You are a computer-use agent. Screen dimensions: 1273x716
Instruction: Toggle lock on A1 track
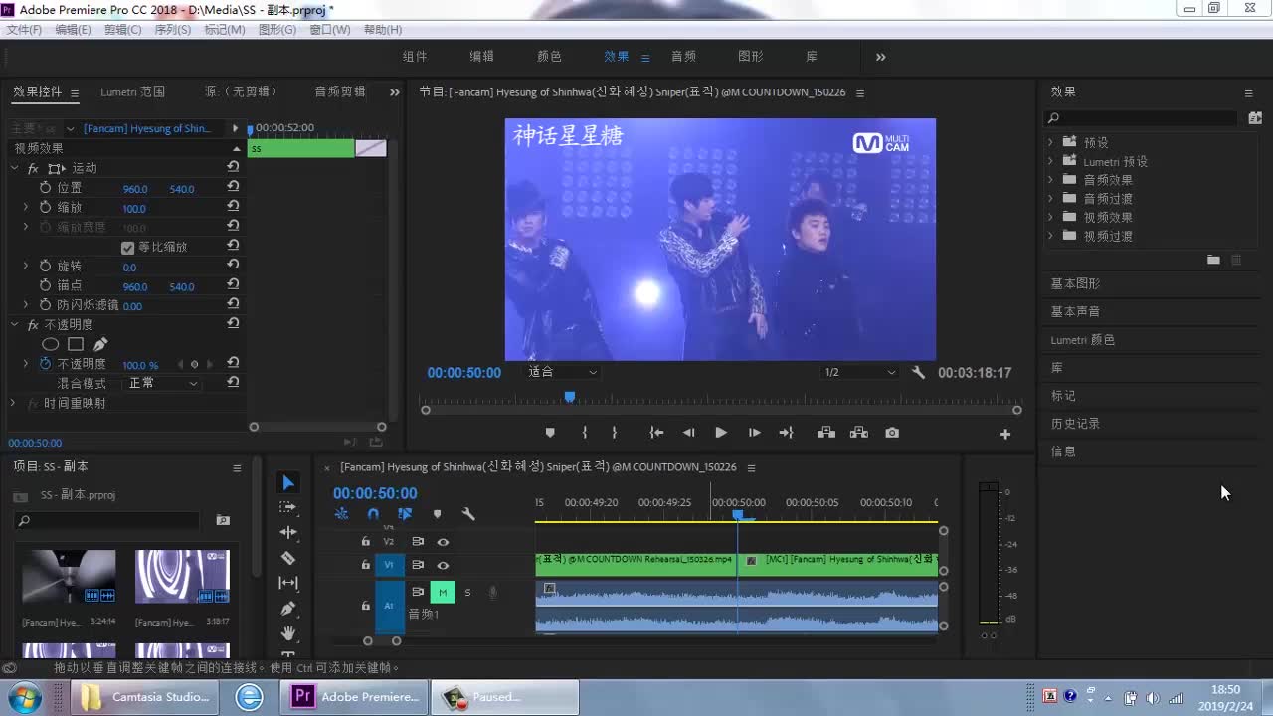(365, 605)
